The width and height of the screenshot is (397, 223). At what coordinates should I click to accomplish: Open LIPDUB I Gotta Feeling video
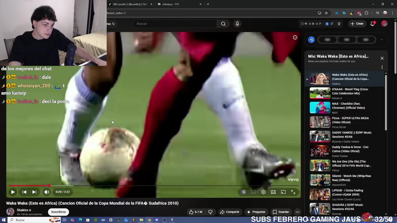[345, 195]
